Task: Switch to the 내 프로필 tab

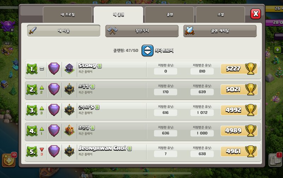Action: (x=68, y=14)
